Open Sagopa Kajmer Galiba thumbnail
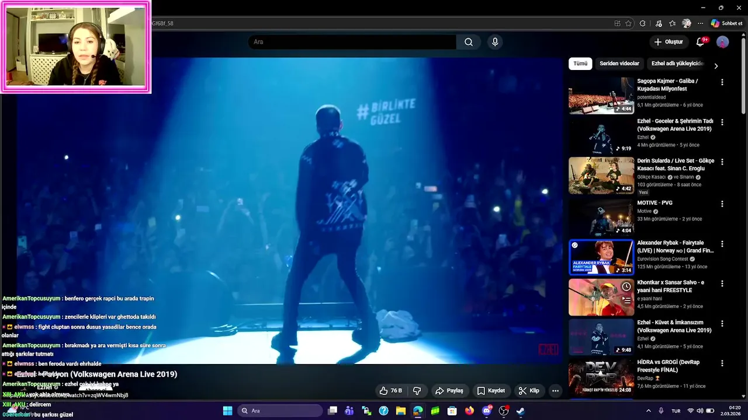The height and width of the screenshot is (420, 748). [x=601, y=96]
